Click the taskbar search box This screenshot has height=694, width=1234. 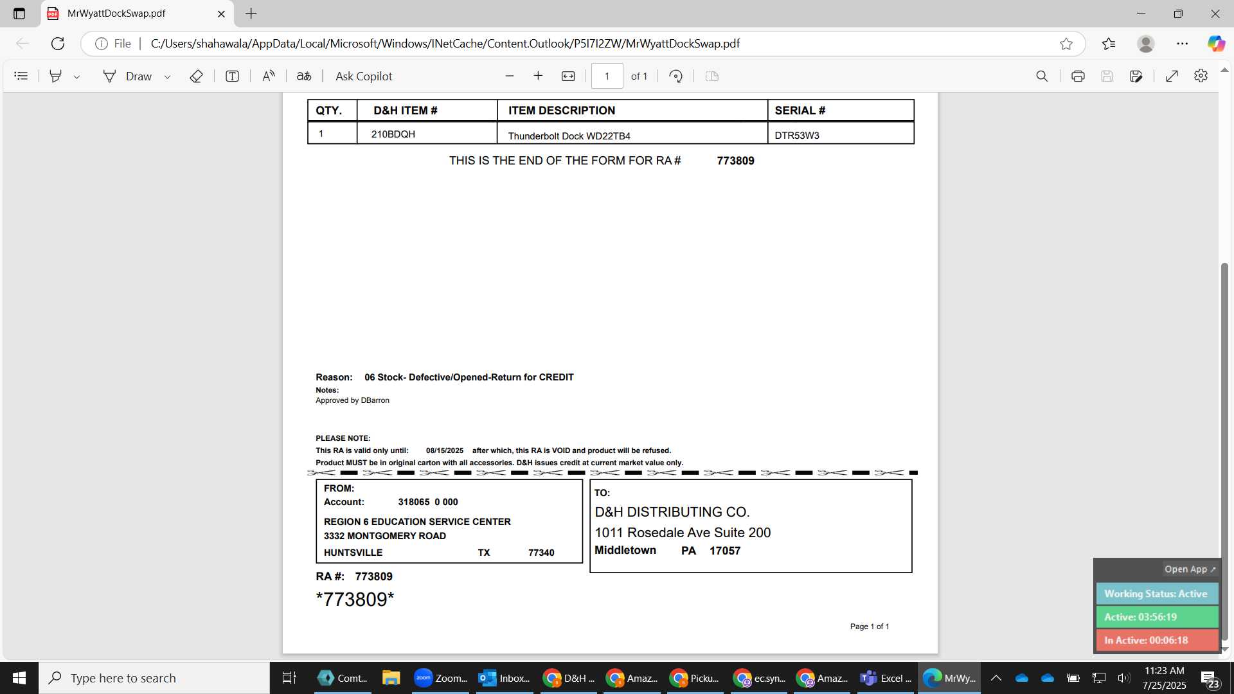[x=154, y=678]
